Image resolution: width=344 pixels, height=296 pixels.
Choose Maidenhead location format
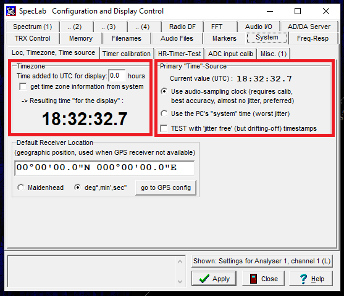pyautogui.click(x=21, y=187)
